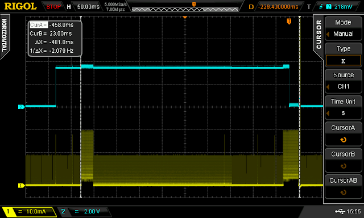Click the CursorAB rotate knob icon
Screen dimensions: 364x218
coord(343,192)
